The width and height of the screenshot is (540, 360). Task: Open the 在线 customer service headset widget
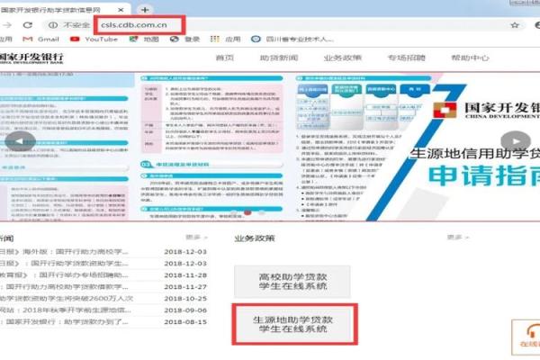(x=526, y=337)
